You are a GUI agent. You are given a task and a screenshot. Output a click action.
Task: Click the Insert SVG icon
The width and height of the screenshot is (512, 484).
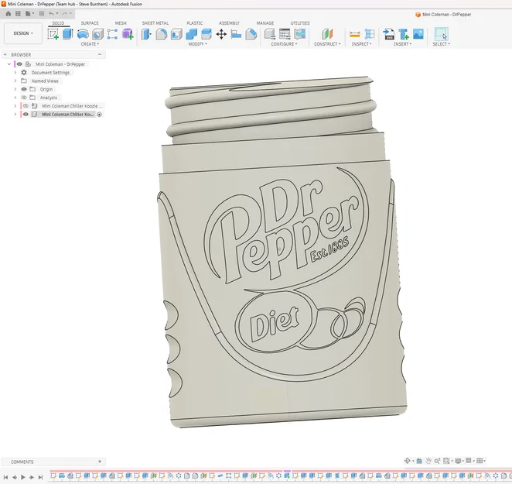click(388, 34)
